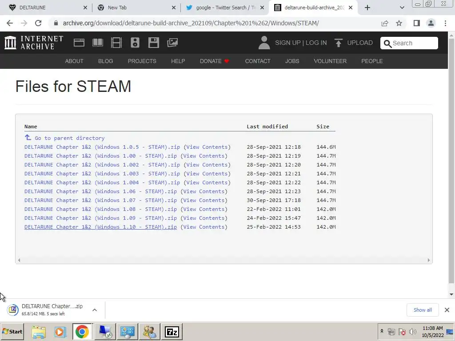Viewport: 455px width, 341px height.
Task: Click the volume speaker tray icon
Action: pyautogui.click(x=412, y=331)
